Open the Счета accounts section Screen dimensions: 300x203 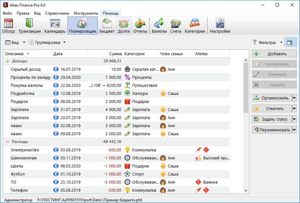176,26
